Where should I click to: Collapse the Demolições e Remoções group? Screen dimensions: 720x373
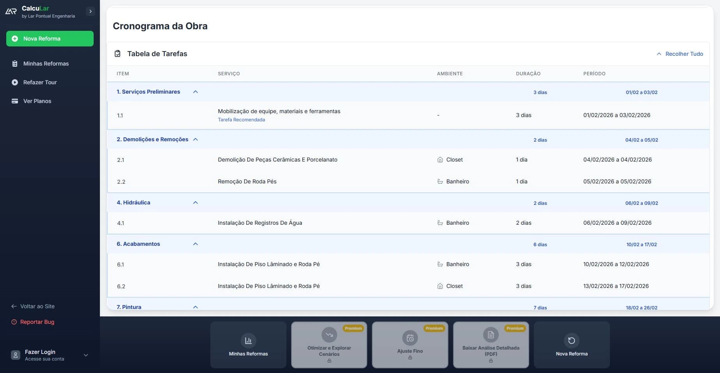196,140
